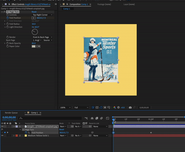Take snapshot with camera icon
The height and width of the screenshot is (152, 185).
click(x=130, y=107)
